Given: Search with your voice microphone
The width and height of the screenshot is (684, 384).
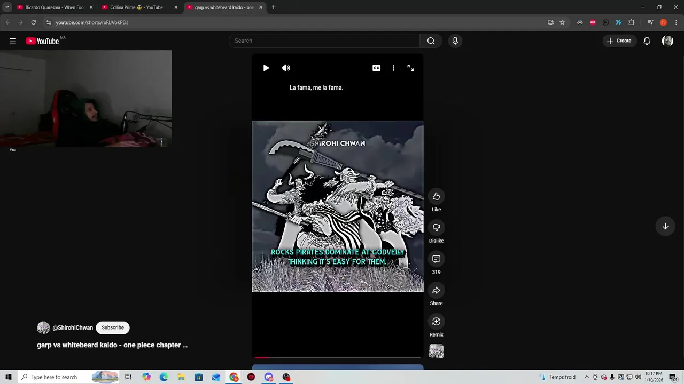Looking at the screenshot, I should [455, 41].
